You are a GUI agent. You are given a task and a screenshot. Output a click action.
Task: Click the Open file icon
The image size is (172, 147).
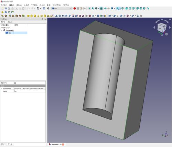(x=6, y=9)
